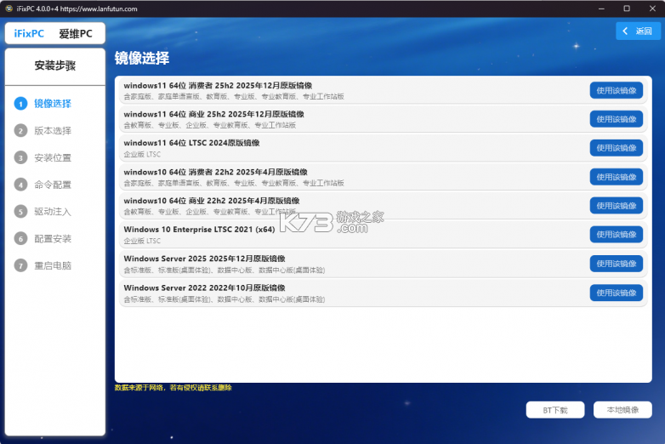Select the 镜像选择 step label

pyautogui.click(x=53, y=104)
